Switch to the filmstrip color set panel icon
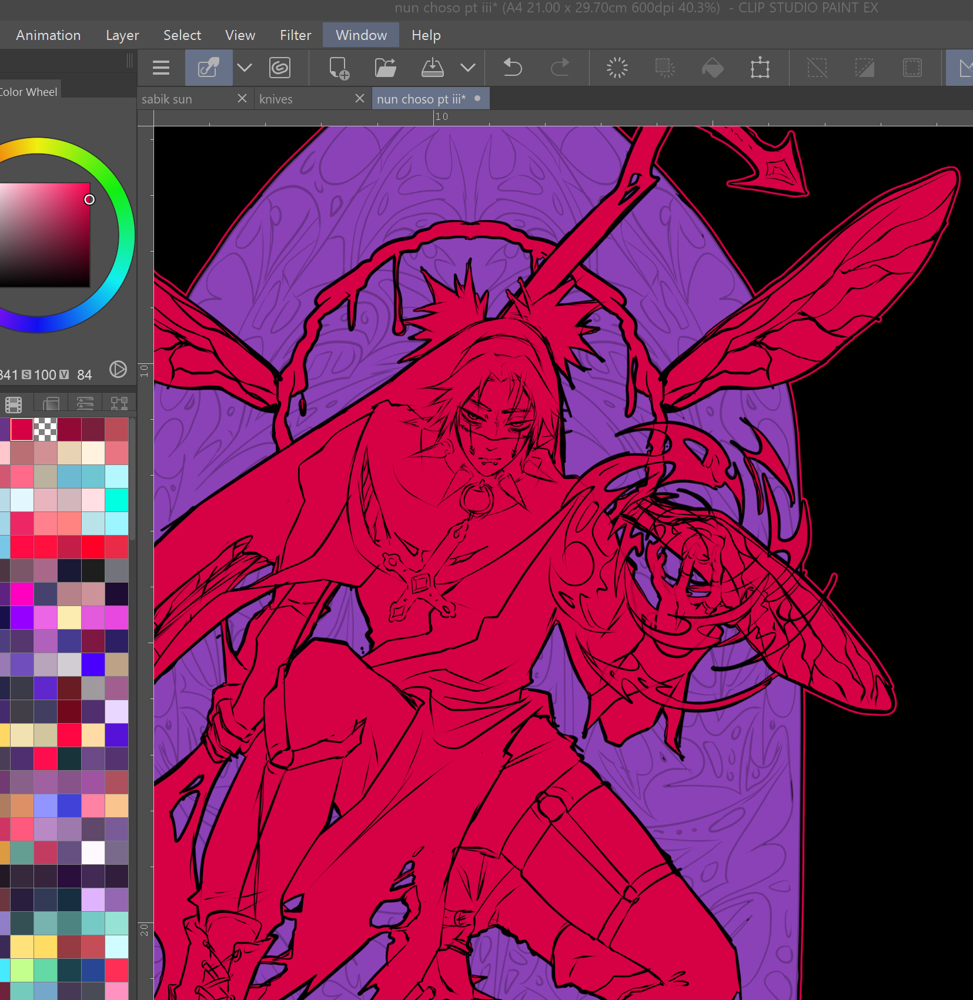 coord(14,404)
